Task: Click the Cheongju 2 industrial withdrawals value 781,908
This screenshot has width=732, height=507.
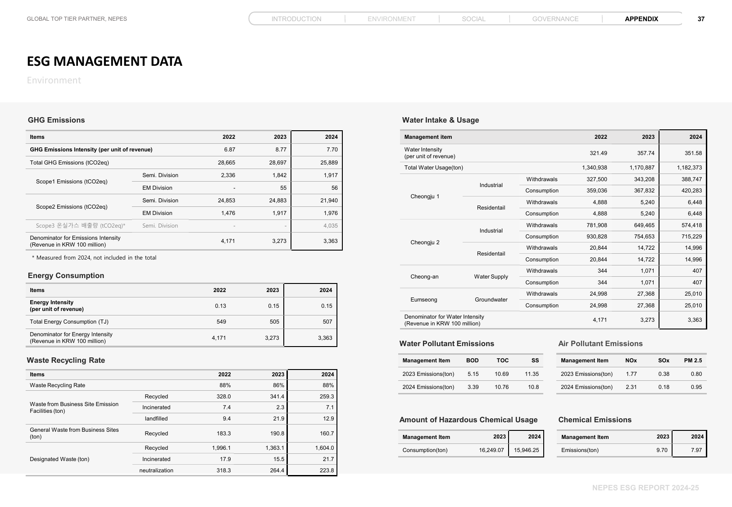Action: [x=597, y=225]
